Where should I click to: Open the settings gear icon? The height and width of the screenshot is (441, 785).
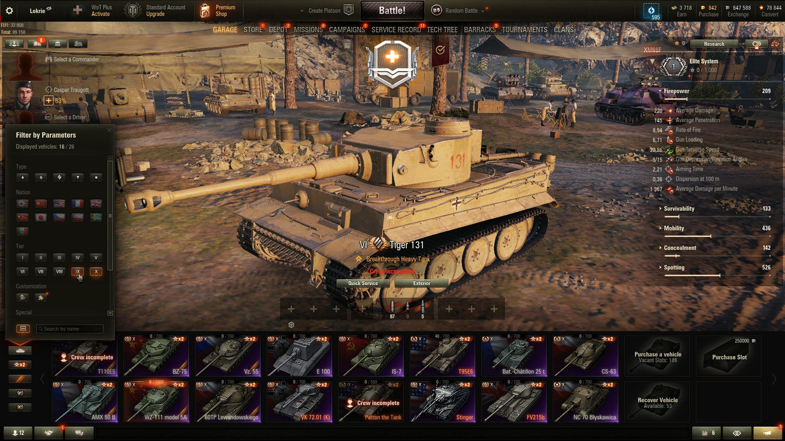coord(10,10)
